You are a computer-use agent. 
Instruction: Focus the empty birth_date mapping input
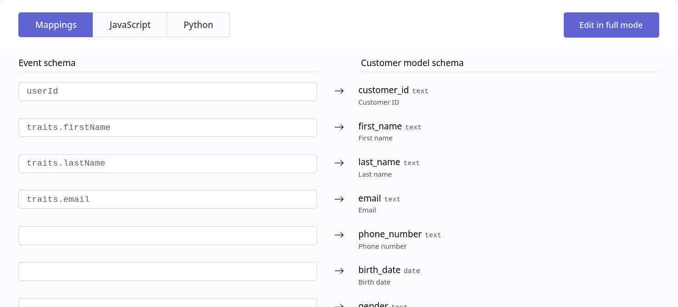(x=167, y=271)
